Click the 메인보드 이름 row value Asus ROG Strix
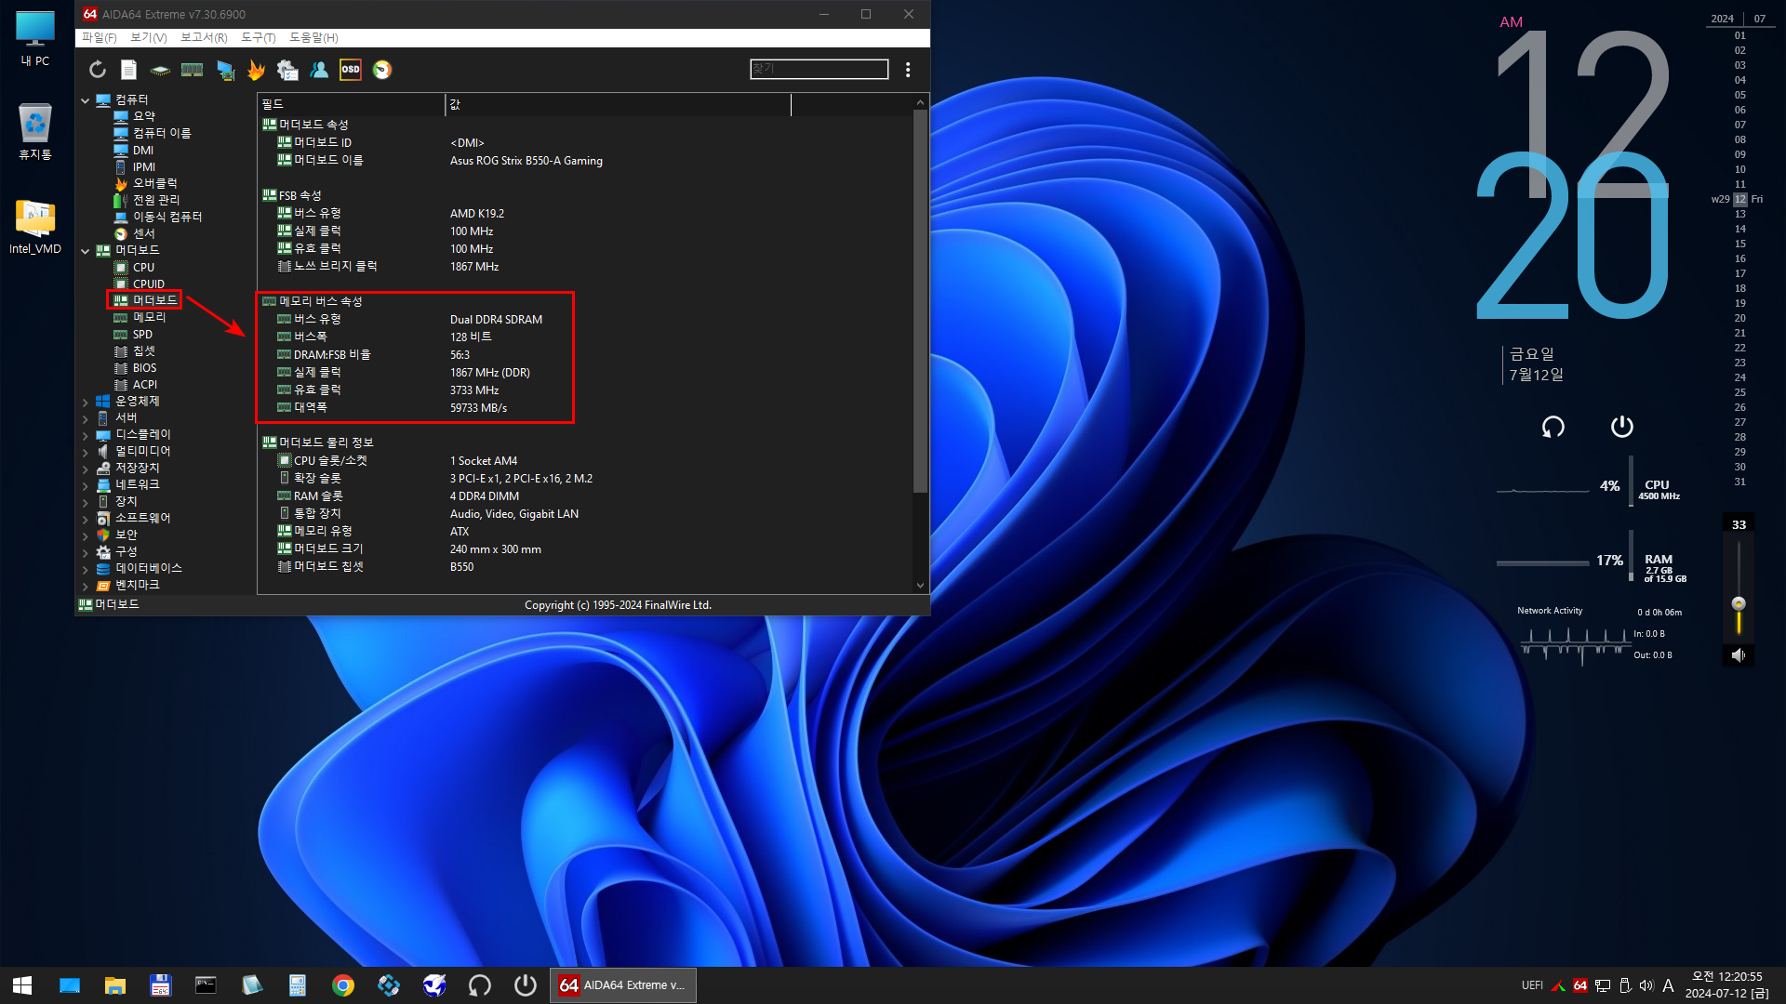Screen dimensions: 1786x1004 526,161
